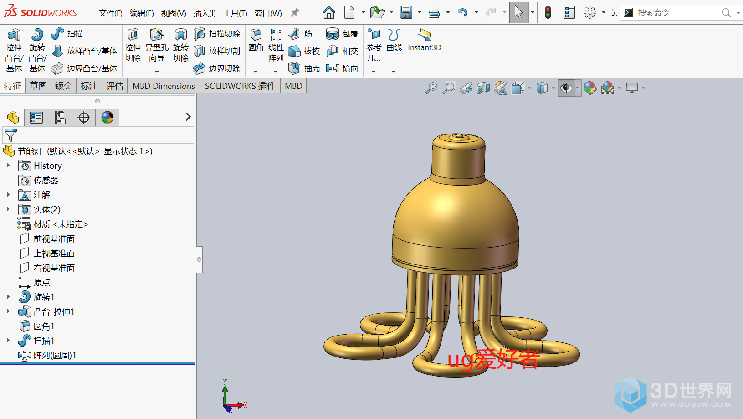This screenshot has width=743, height=419.
Task: Toggle Hide/Show Items eye icon
Action: point(566,88)
